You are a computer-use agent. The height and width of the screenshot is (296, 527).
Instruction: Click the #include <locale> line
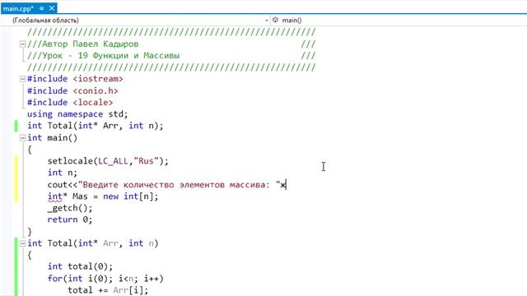click(70, 102)
